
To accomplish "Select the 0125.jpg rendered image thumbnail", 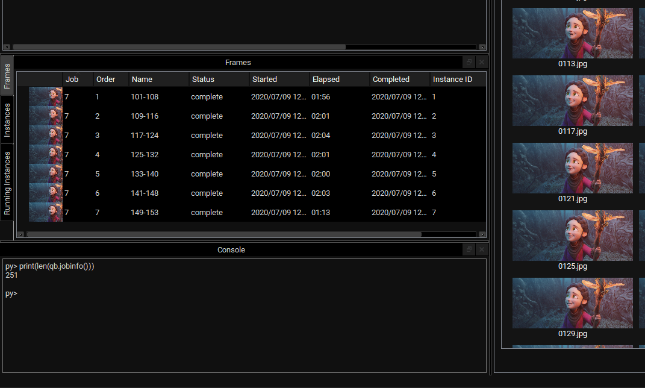I will 572,236.
